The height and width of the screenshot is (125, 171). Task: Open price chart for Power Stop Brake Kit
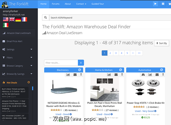150,75
